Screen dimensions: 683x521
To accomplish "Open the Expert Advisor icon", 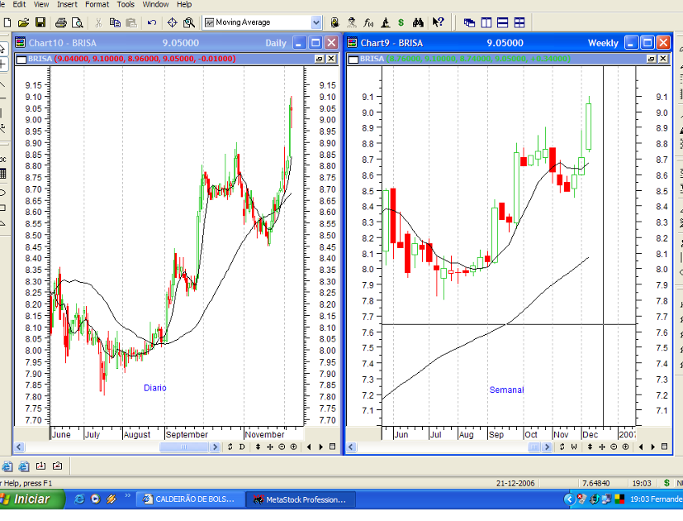I will click(352, 22).
